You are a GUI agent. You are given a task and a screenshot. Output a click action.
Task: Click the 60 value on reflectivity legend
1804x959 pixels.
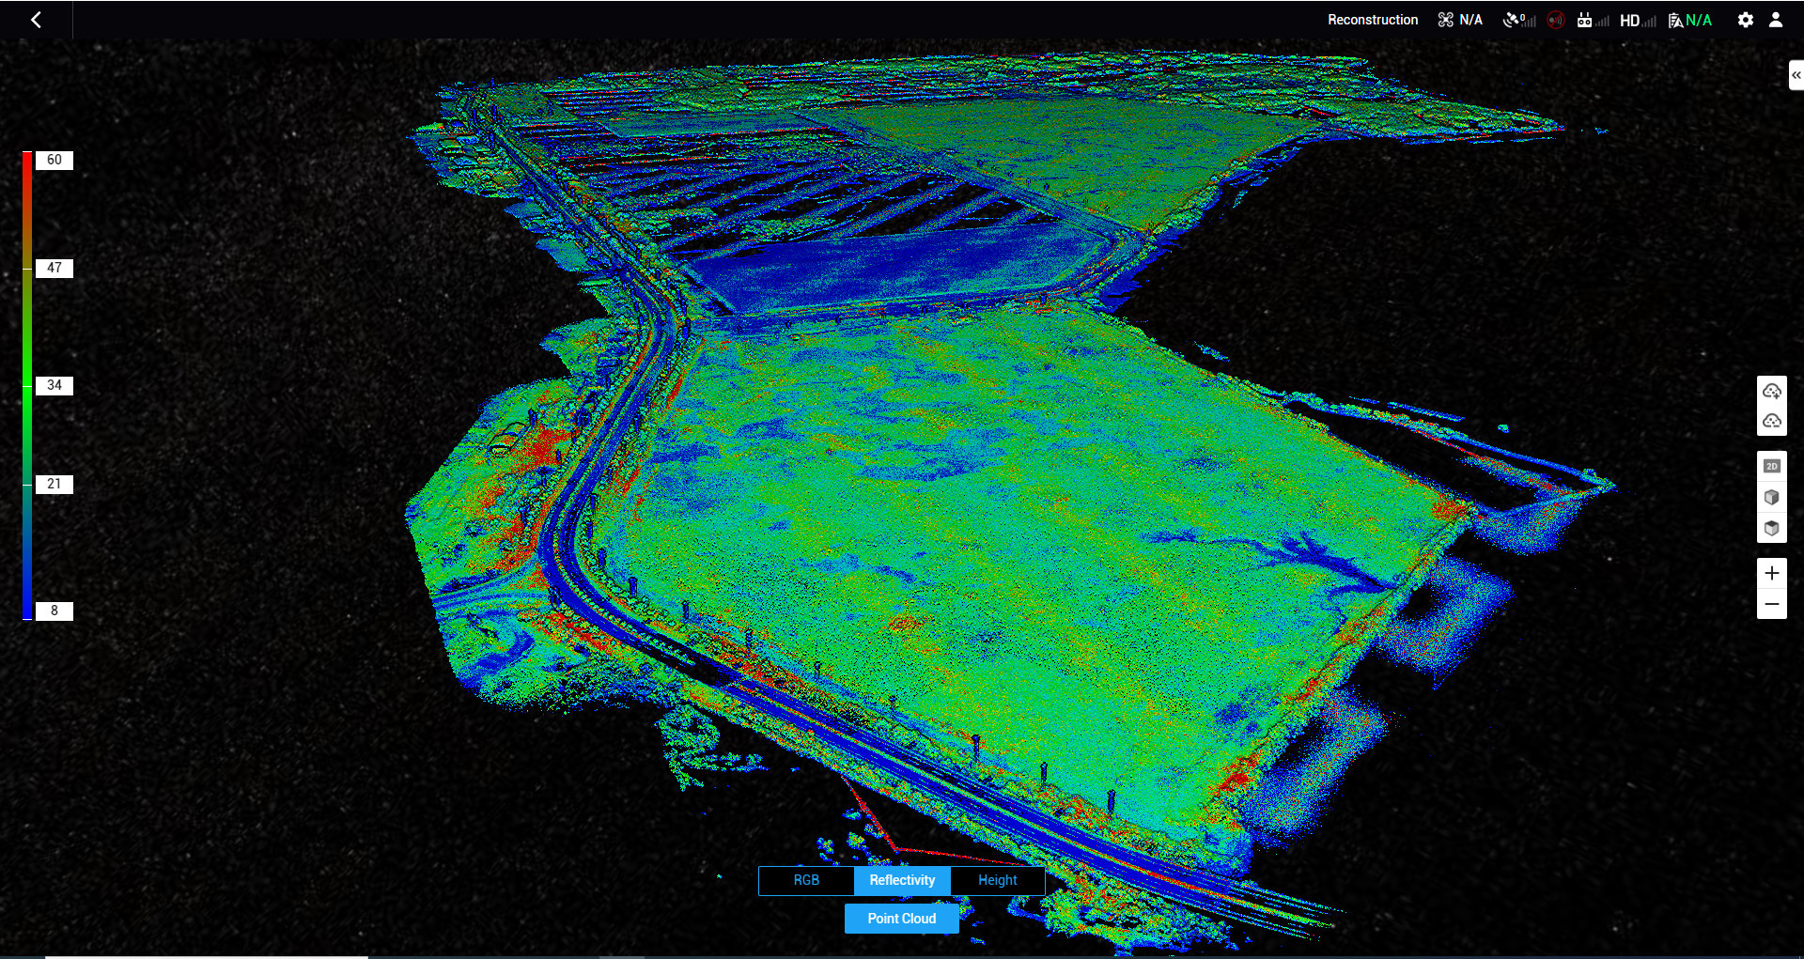54,160
